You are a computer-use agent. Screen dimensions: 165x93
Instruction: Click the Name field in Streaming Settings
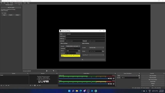point(85,34)
